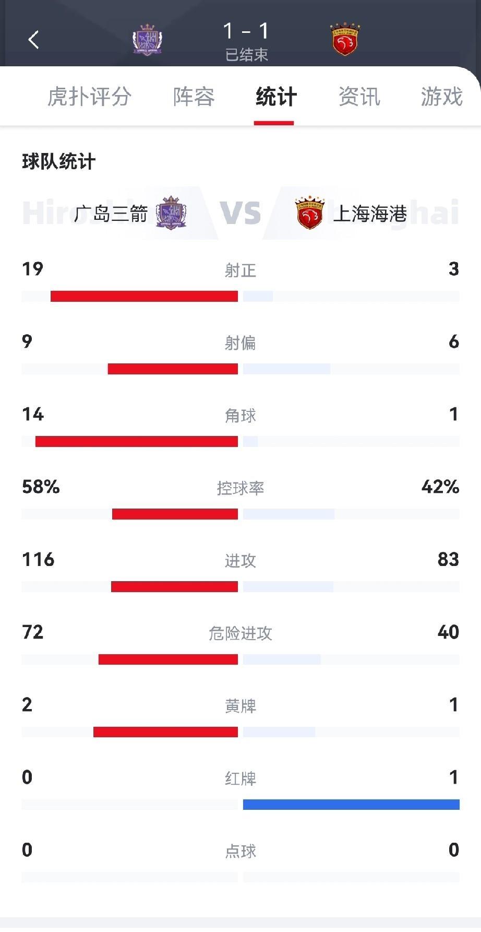481x932 pixels.
Task: Open the 虎扑评分 tab
Action: tap(89, 97)
